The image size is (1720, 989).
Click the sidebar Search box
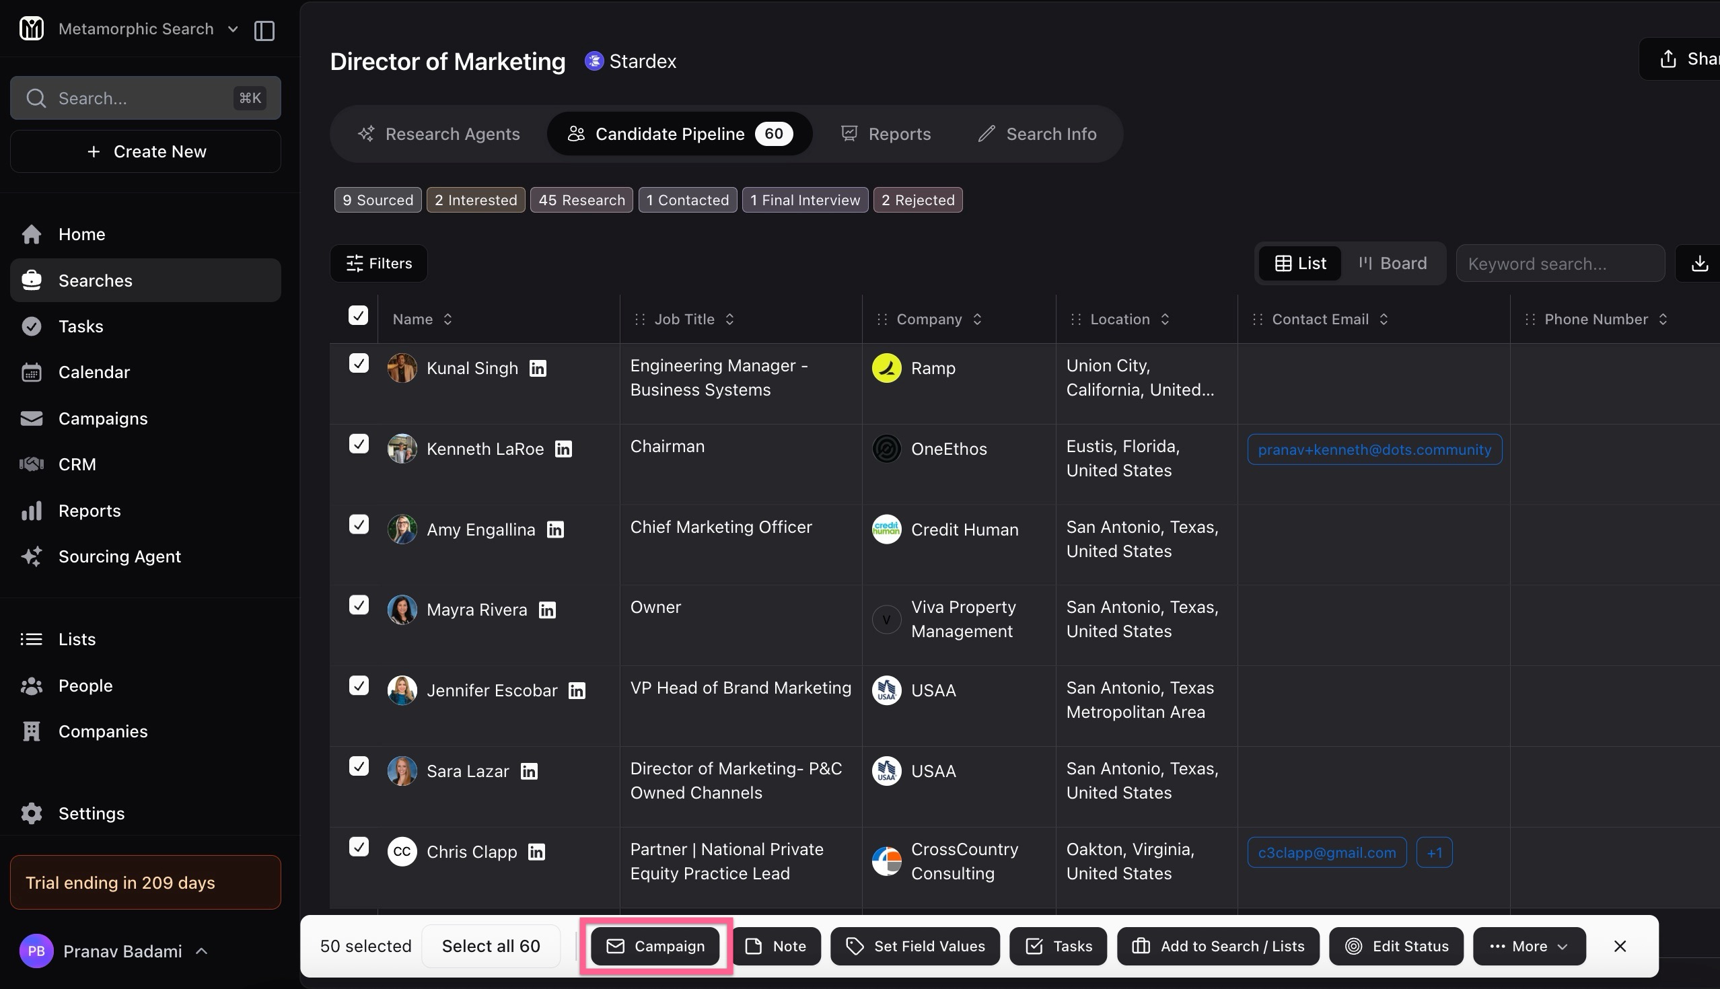coord(145,98)
